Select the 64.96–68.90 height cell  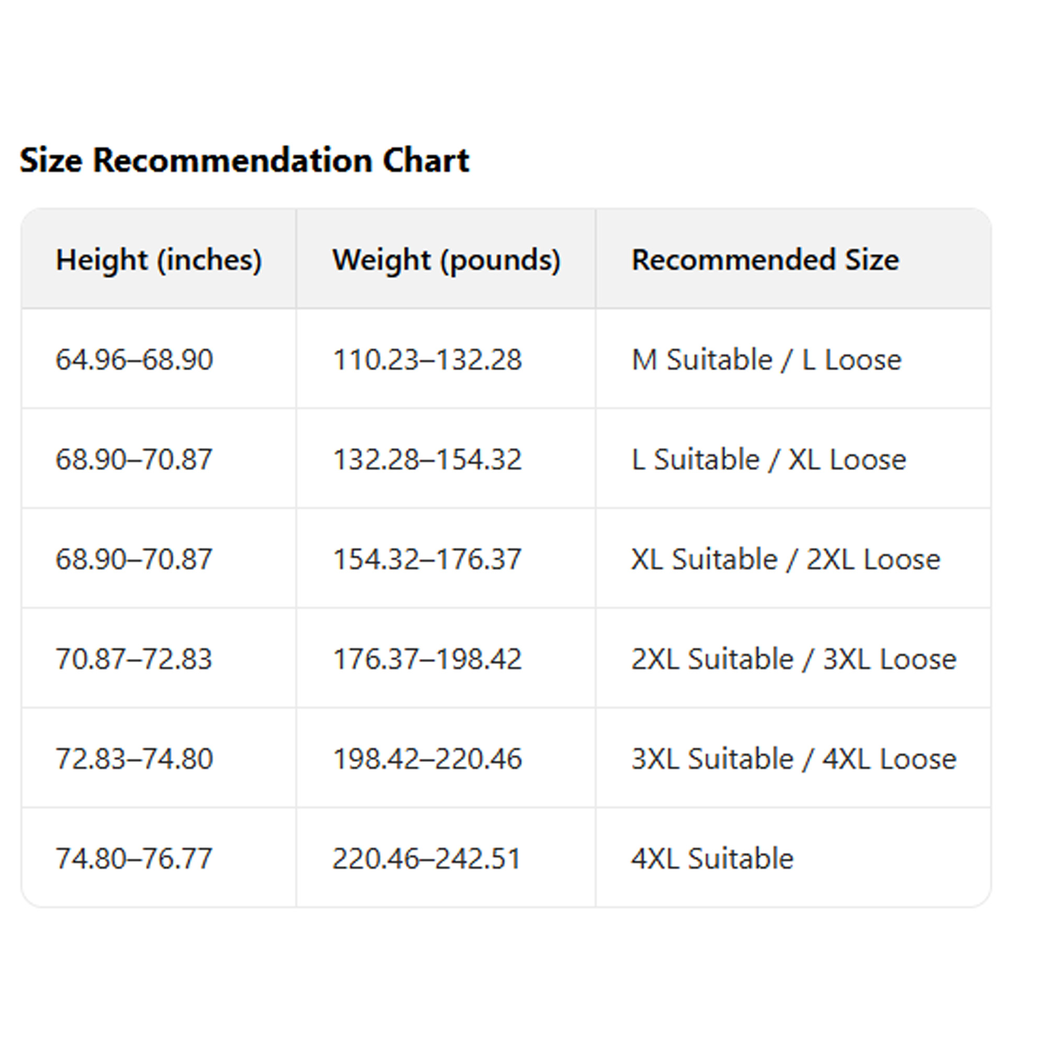[134, 359]
